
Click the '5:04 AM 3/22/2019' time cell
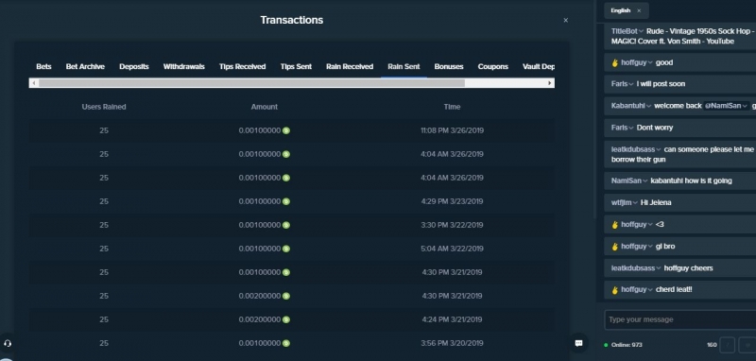[x=452, y=249]
